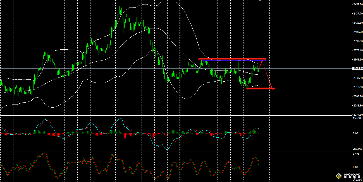Click the chart shift triangle marker at top
Viewport: 363px width, 182px height.
pos(260,1)
